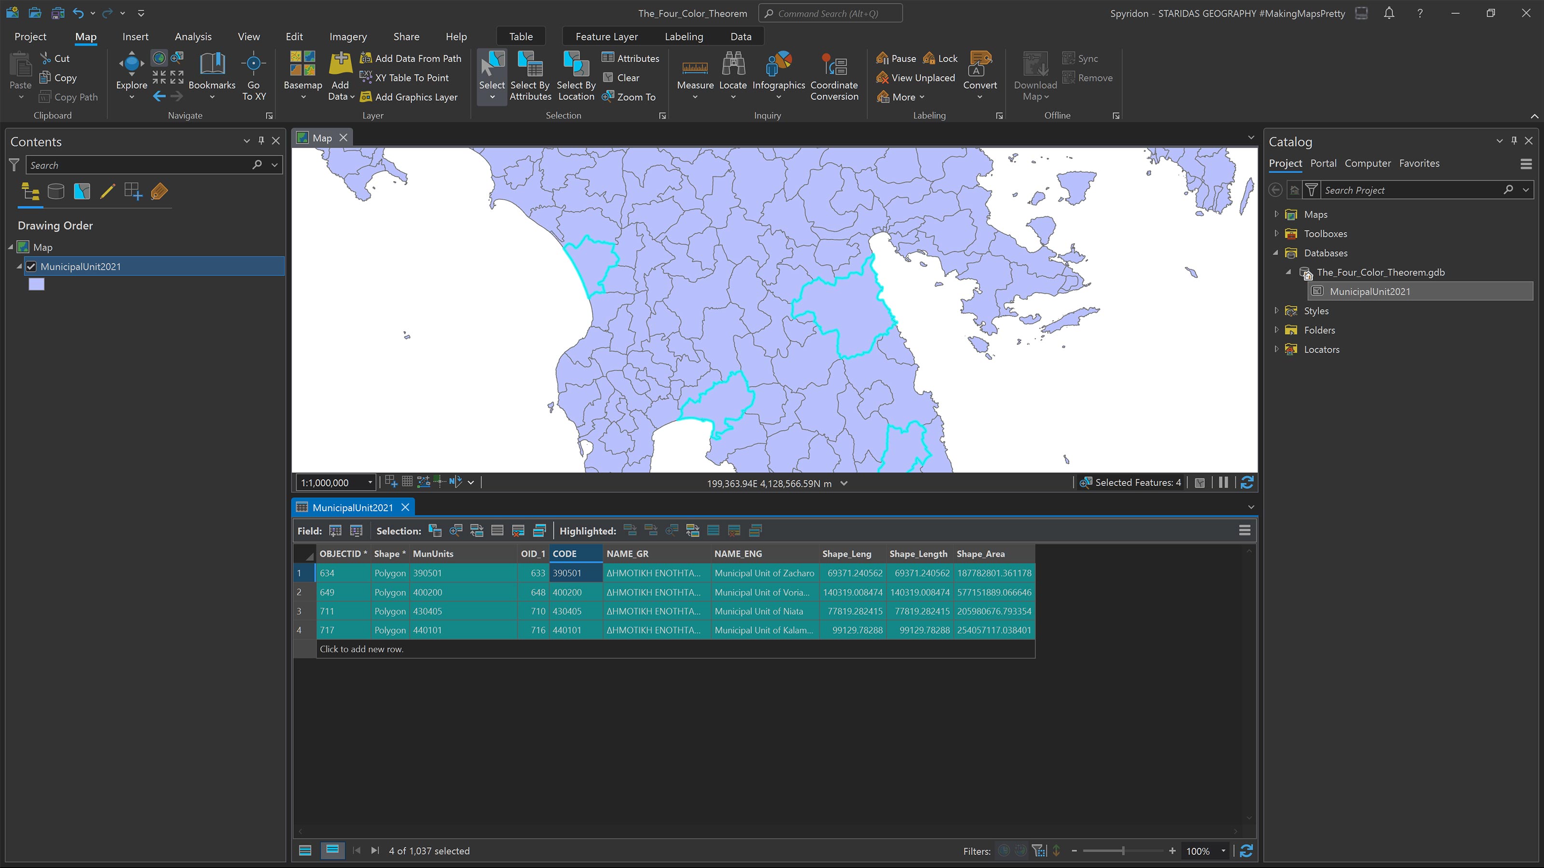Open the map scale dropdown

click(x=370, y=483)
